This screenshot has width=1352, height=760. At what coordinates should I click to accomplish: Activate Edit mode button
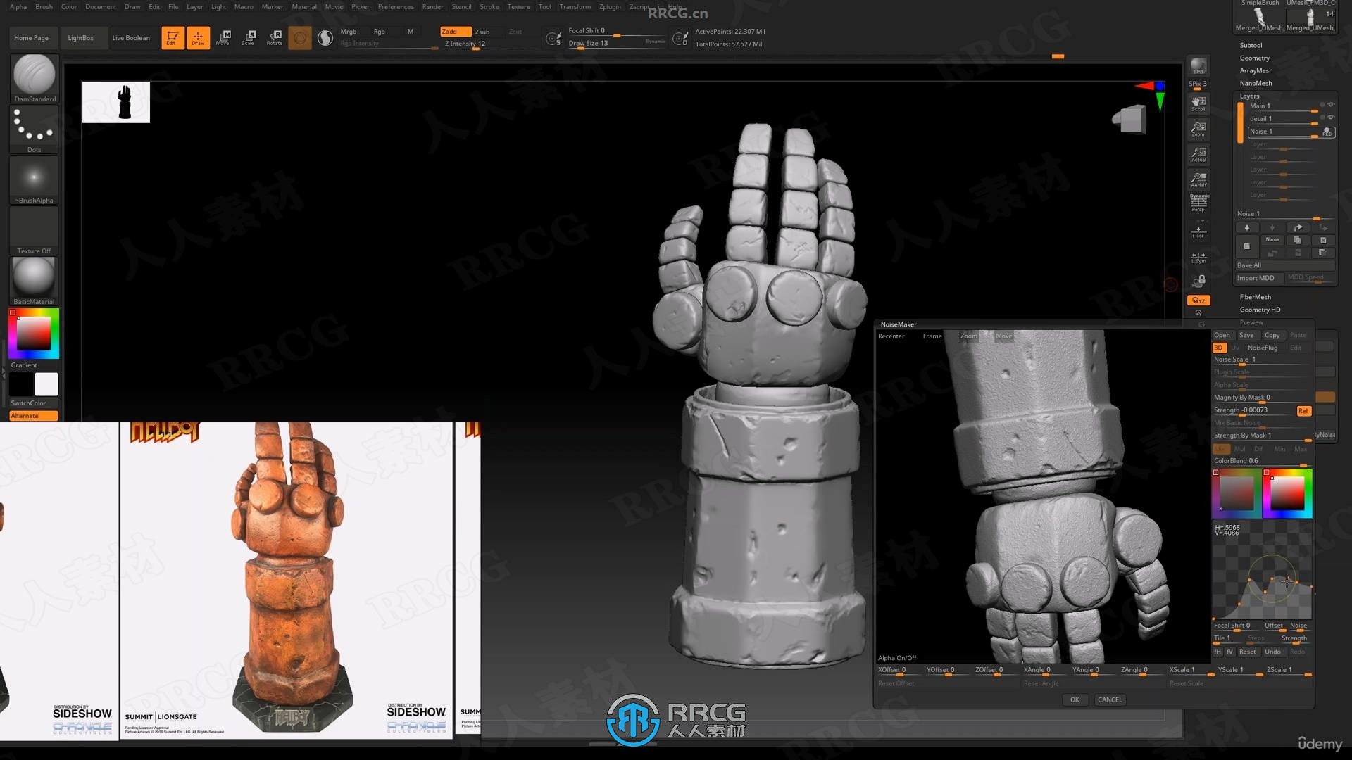[x=172, y=37]
